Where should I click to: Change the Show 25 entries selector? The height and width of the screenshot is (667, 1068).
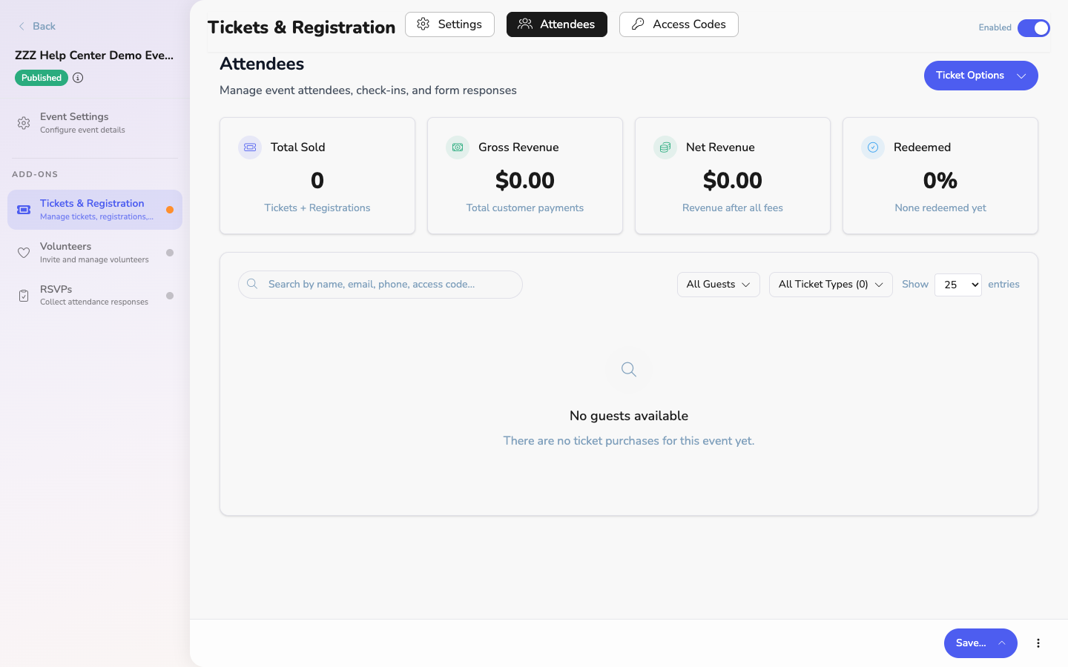(x=958, y=285)
